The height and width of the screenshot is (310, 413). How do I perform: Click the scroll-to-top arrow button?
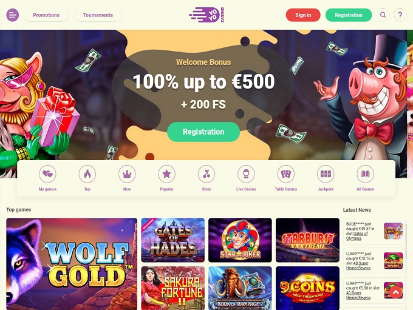click(x=396, y=292)
